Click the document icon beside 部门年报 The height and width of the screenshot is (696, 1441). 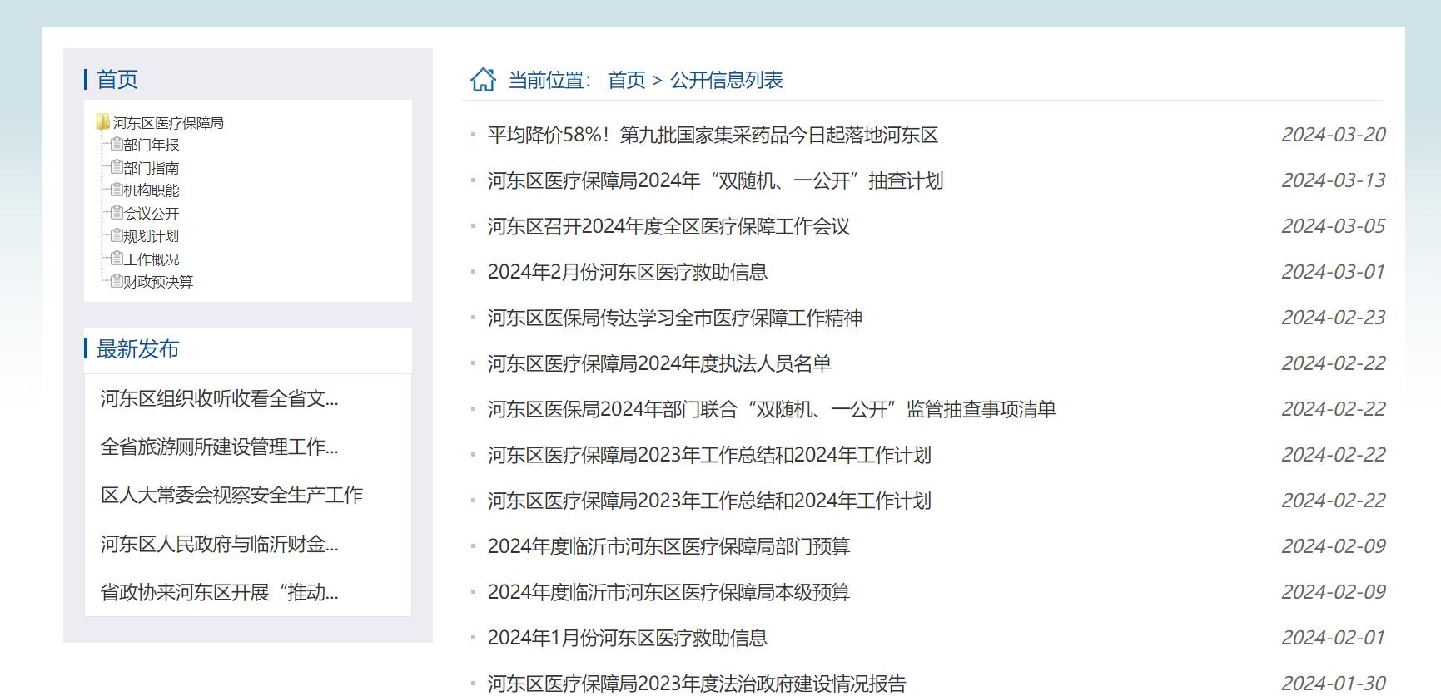click(117, 144)
